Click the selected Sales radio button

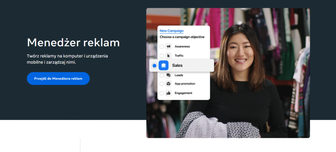click(x=154, y=66)
